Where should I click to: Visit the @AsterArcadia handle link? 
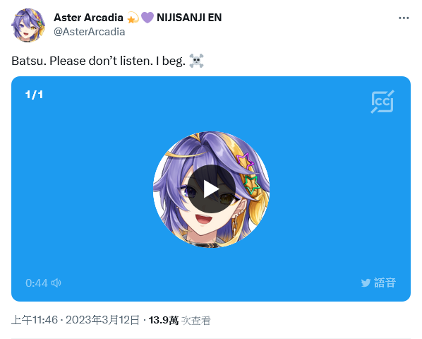pyautogui.click(x=90, y=32)
